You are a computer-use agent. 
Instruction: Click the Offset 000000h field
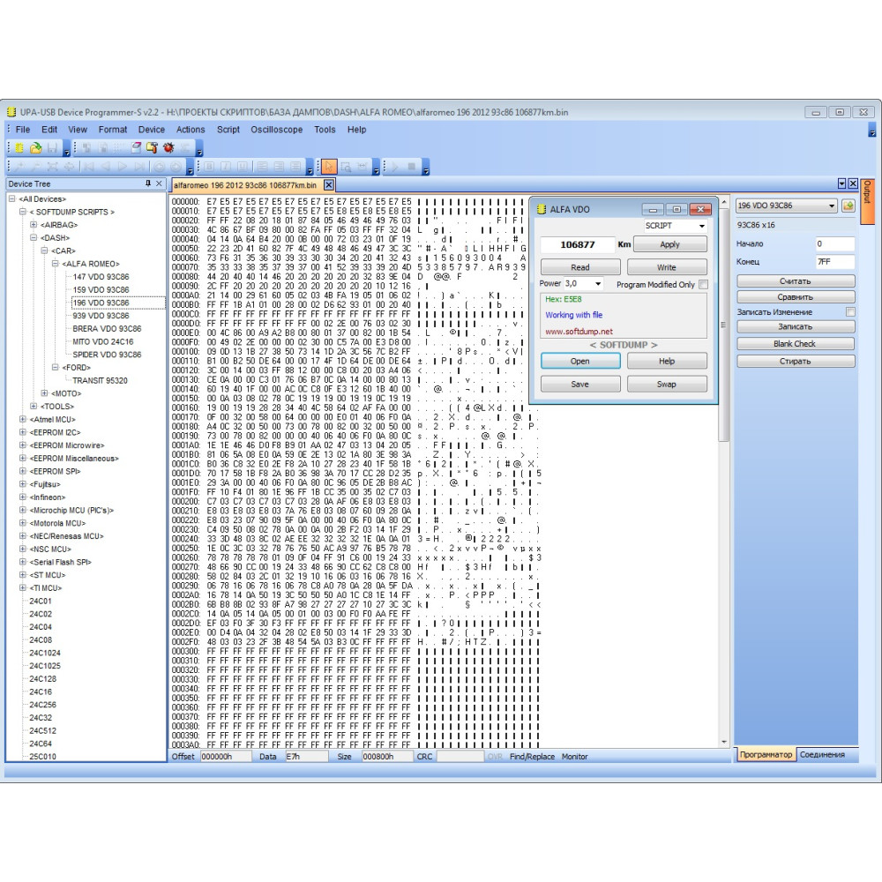tap(225, 757)
